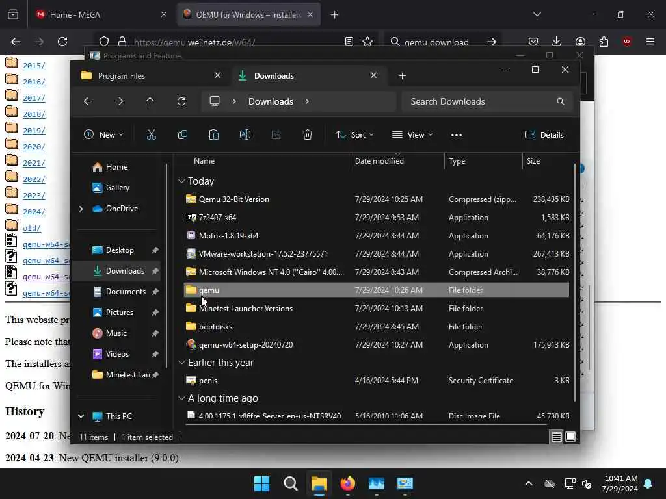Reload the page in Firefox

click(62, 42)
